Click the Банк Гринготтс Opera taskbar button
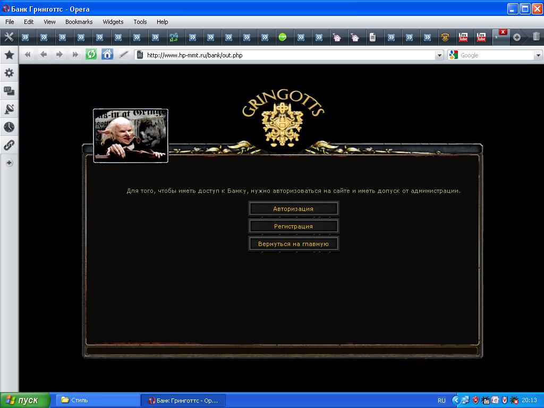 coord(183,401)
